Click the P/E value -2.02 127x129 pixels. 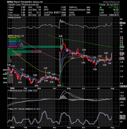[63, 7]
